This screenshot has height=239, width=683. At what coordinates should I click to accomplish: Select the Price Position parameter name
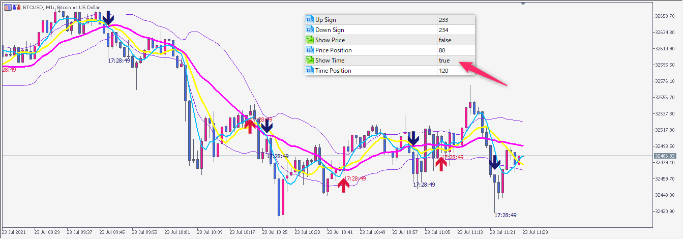[334, 50]
